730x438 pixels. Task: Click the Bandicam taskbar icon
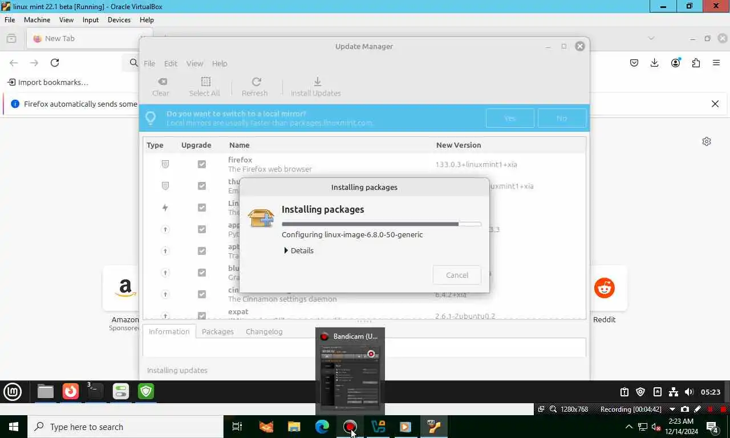tap(350, 427)
